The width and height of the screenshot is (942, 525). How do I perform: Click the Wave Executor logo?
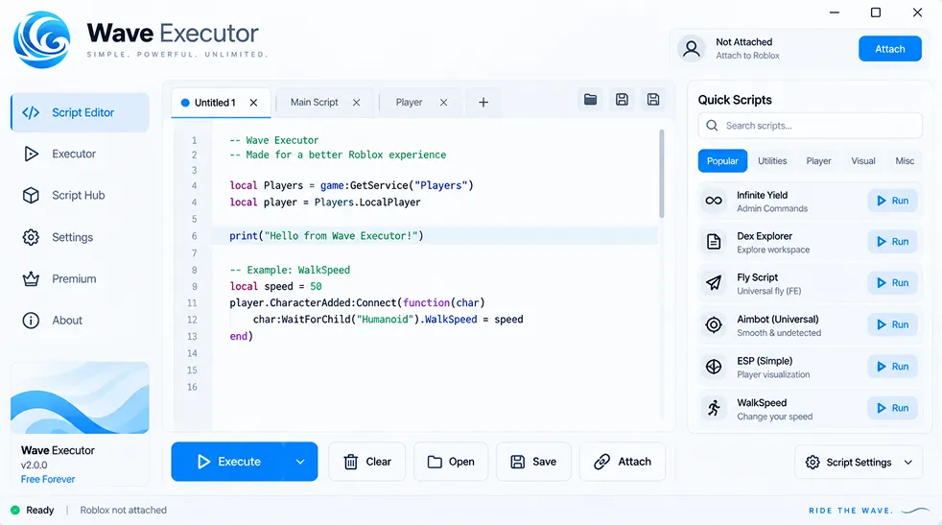pos(41,39)
